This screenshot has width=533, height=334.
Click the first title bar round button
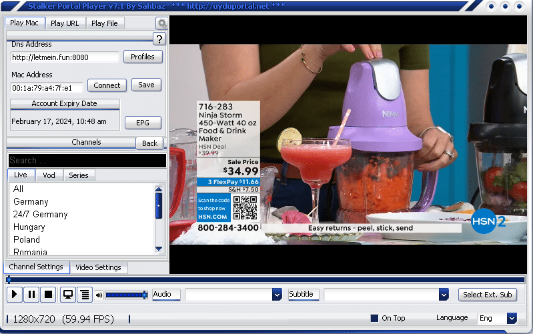point(492,6)
